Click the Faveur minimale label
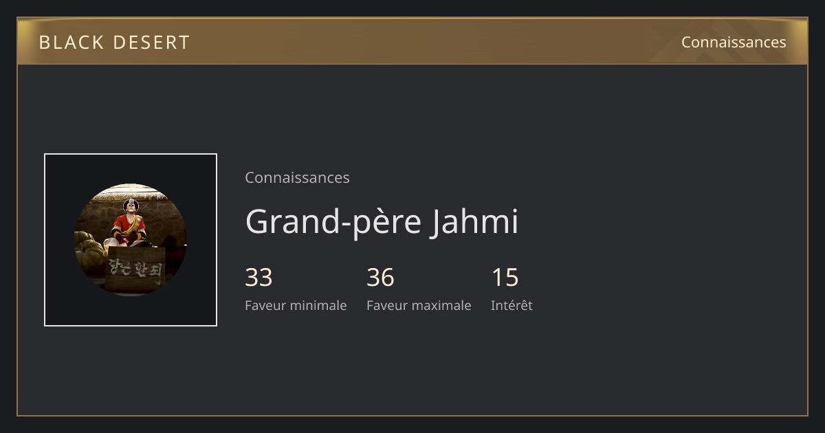 click(296, 305)
